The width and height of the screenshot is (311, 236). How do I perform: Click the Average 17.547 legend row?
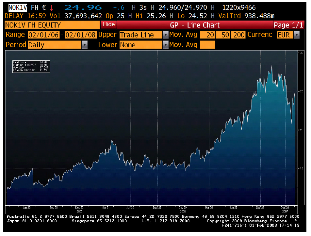31,67
